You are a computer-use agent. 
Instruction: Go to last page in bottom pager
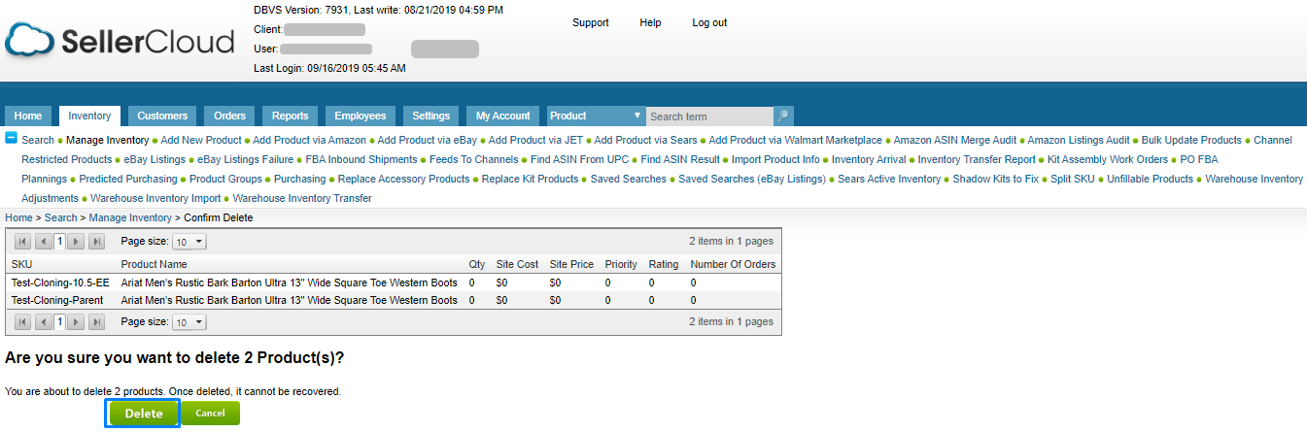pyautogui.click(x=96, y=321)
